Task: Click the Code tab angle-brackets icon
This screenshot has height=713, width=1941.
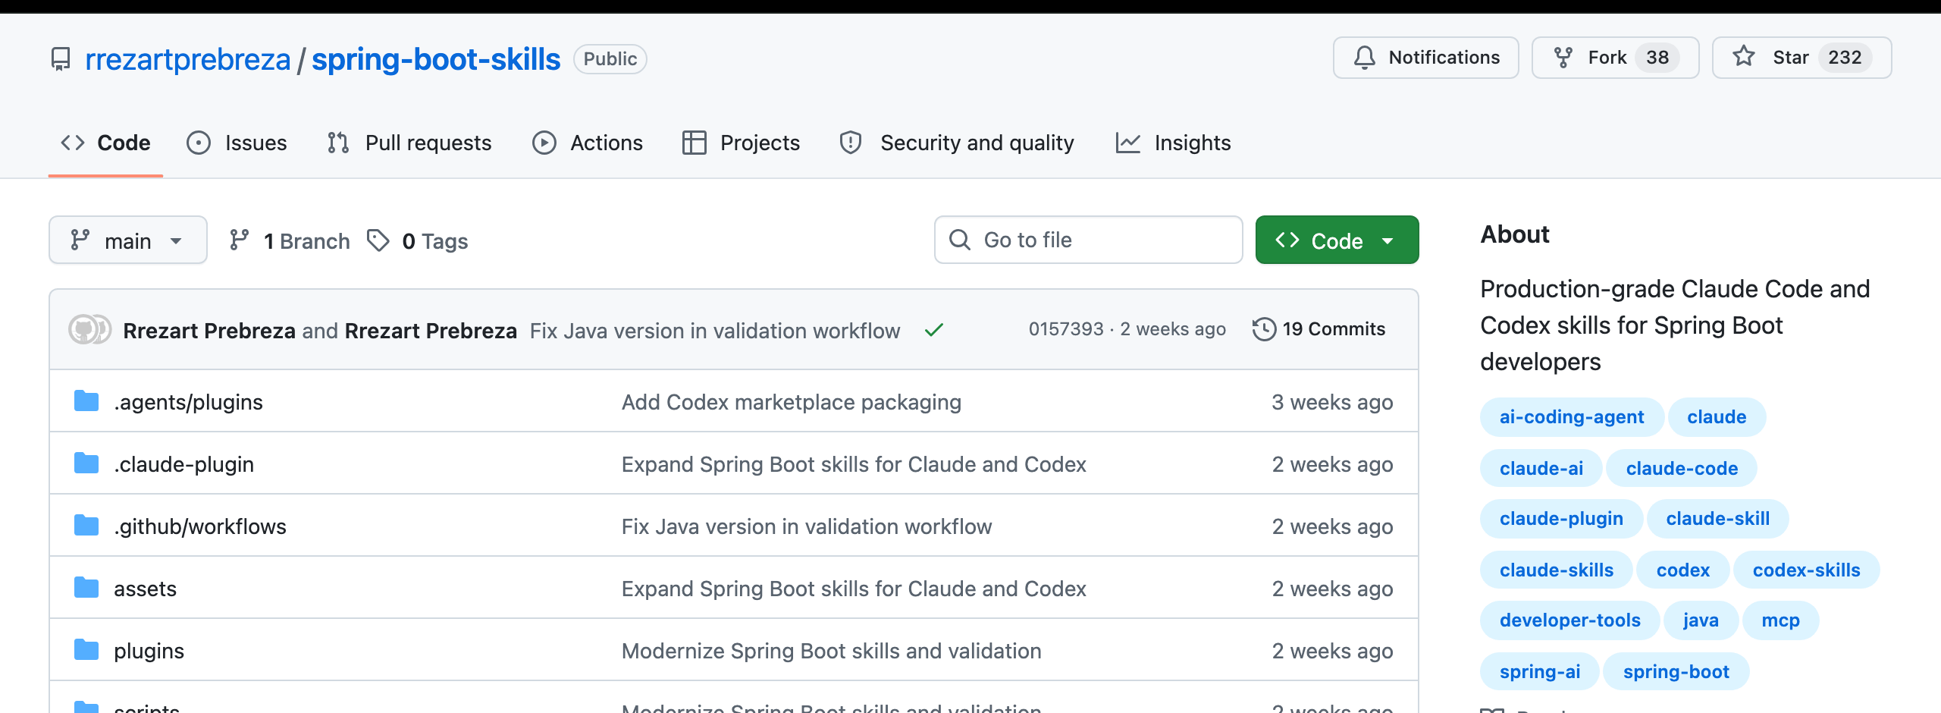Action: pyautogui.click(x=73, y=143)
